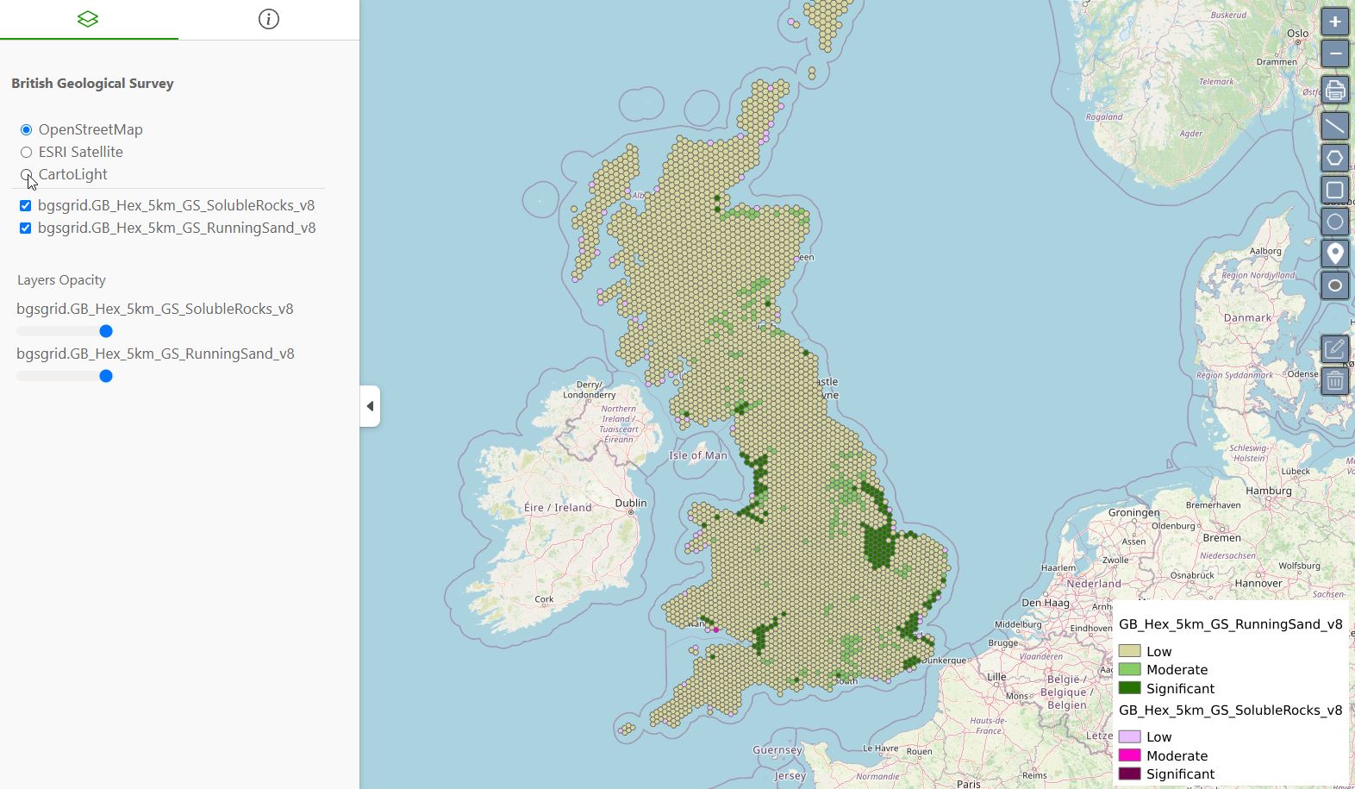Select the draw polygon tool
This screenshot has width=1355, height=789.
coord(1334,158)
